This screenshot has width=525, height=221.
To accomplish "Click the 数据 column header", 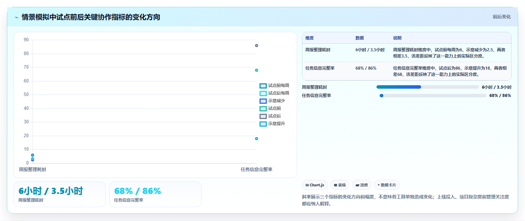I will click(359, 38).
